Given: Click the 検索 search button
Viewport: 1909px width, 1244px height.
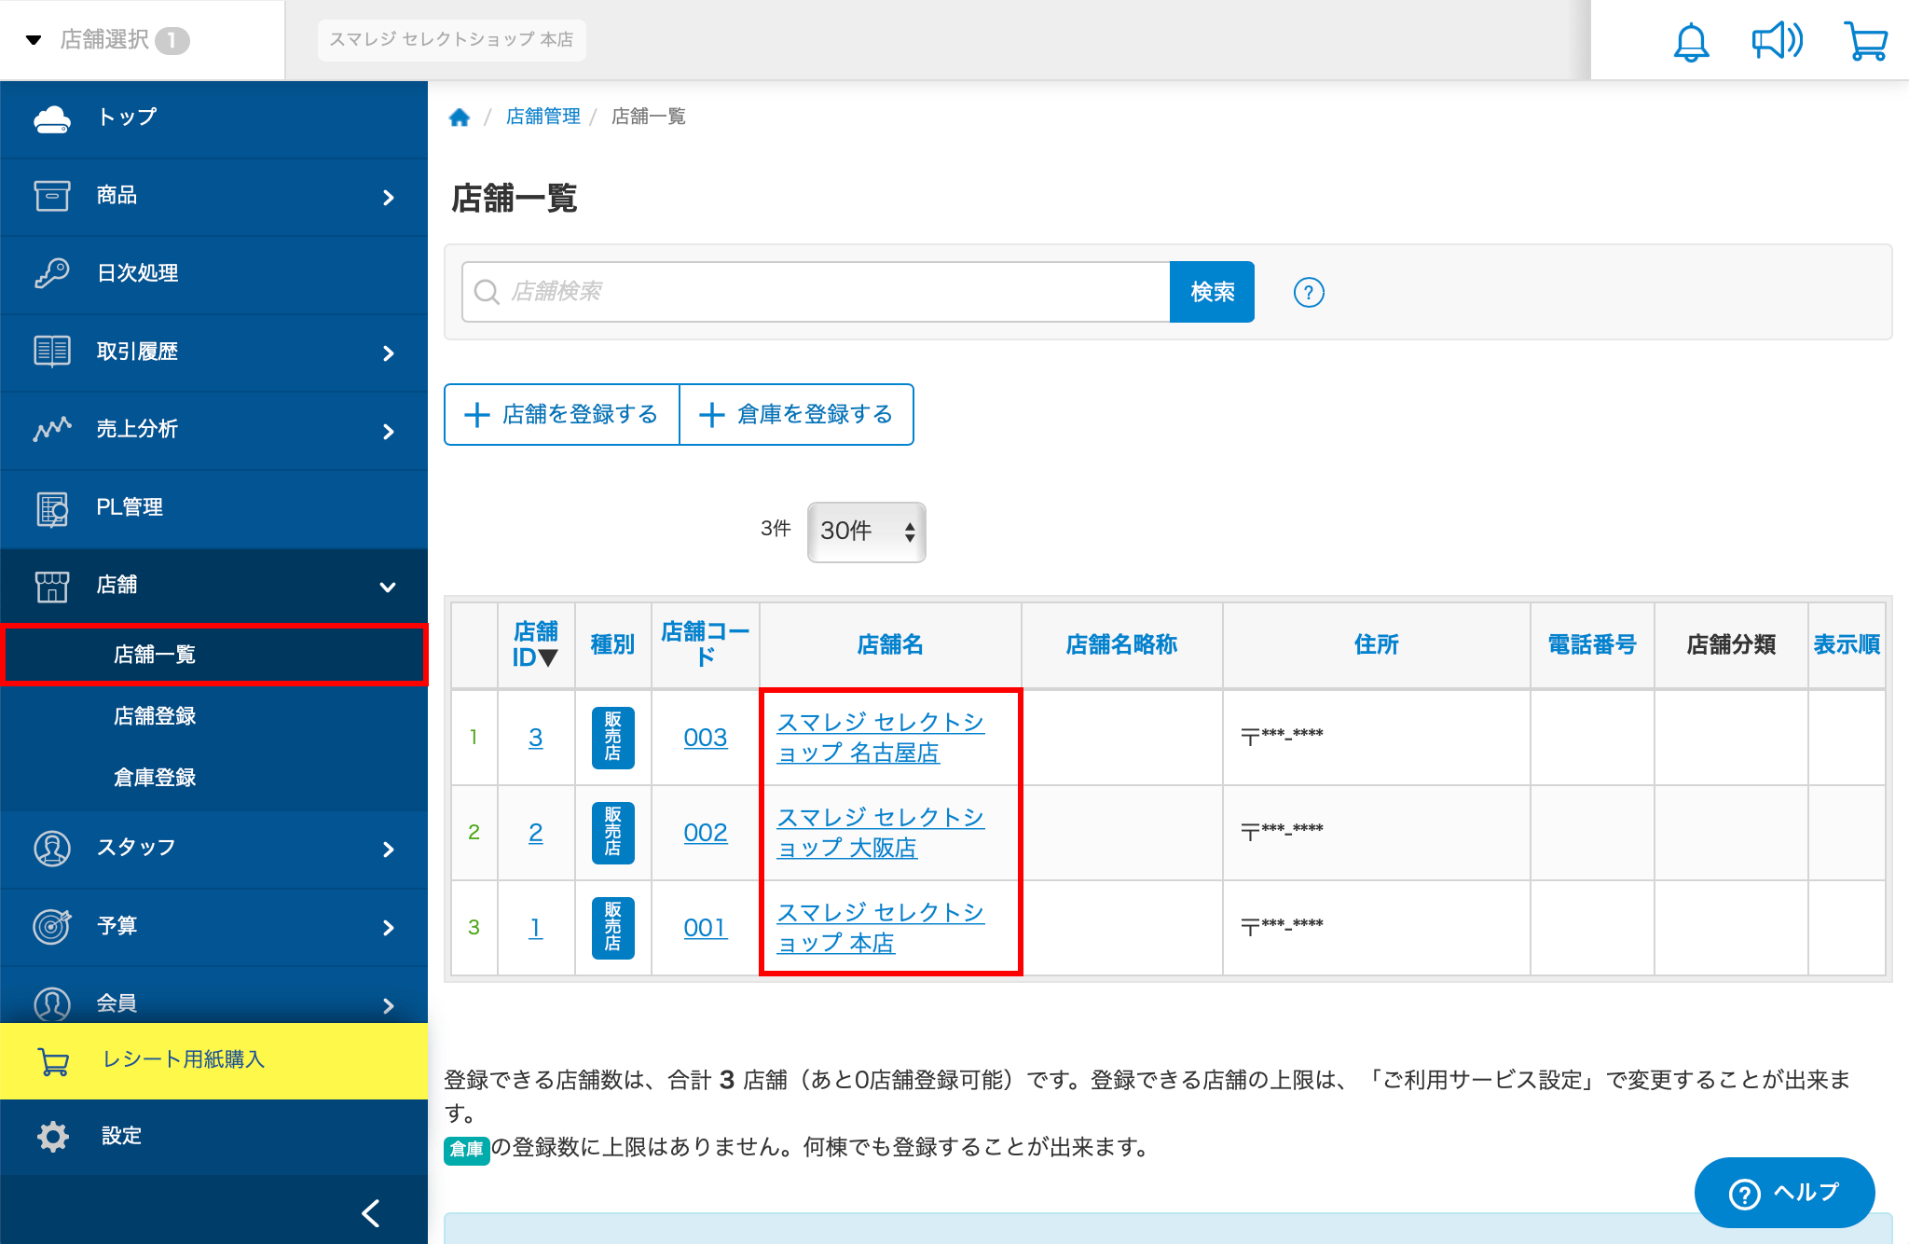Looking at the screenshot, I should point(1212,292).
